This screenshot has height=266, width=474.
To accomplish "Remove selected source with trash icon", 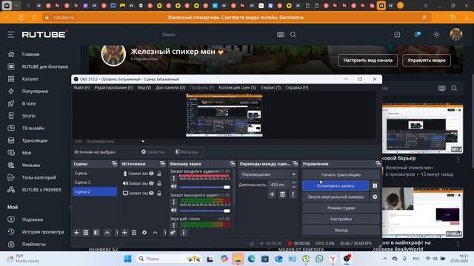I will [134, 233].
